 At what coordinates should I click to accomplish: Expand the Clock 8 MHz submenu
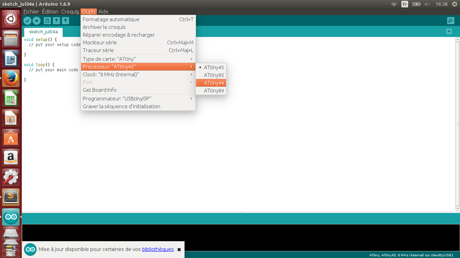(x=138, y=75)
